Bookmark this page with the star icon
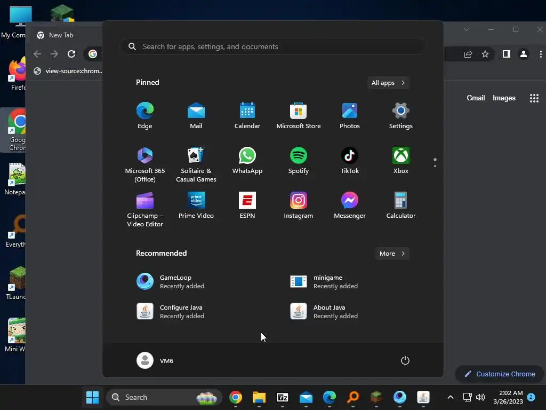Image resolution: width=546 pixels, height=410 pixels. 485,54
